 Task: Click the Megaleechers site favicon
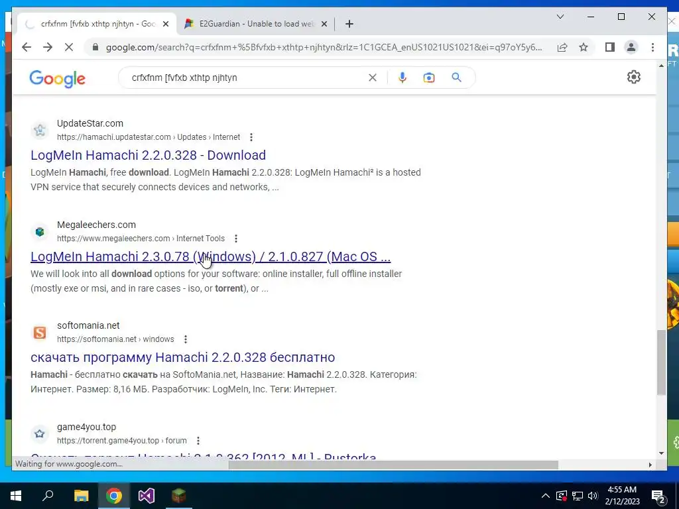pyautogui.click(x=39, y=231)
